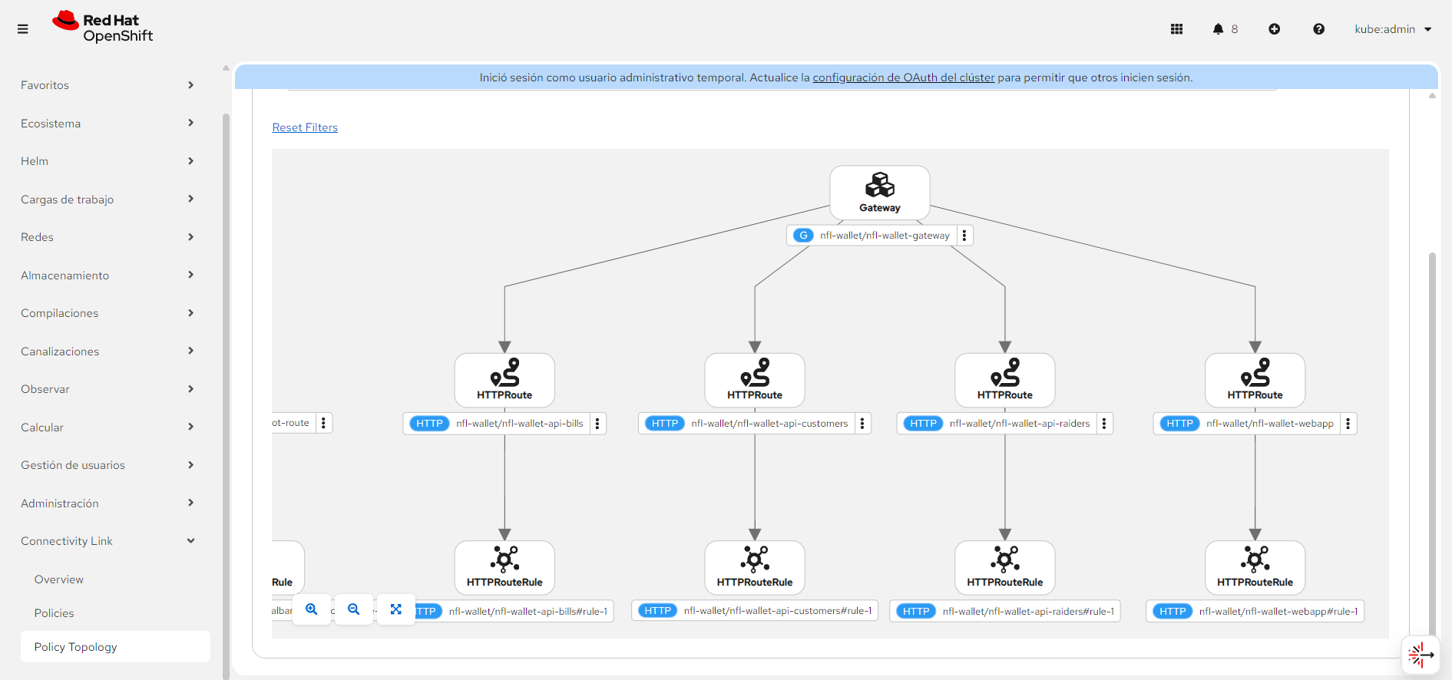Open the application launcher grid icon
Screen dimensions: 1452x680
pyautogui.click(x=1176, y=29)
